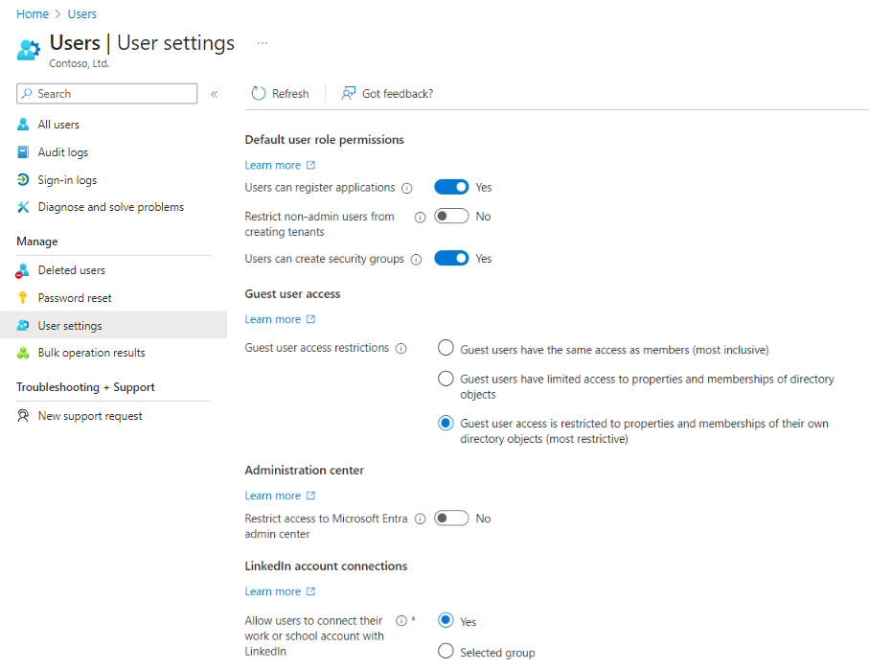The height and width of the screenshot is (670, 869).
Task: Select User settings in the Manage section
Action: tap(69, 325)
